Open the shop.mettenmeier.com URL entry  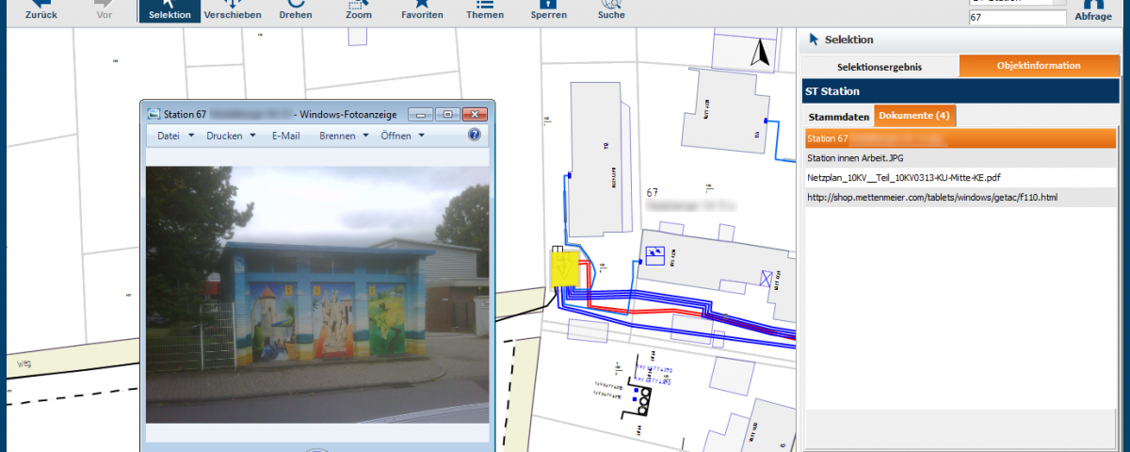click(x=932, y=197)
